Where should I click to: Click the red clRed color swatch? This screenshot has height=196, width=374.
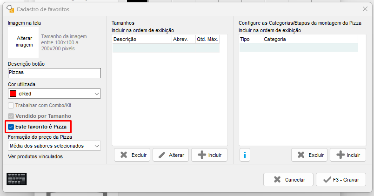[13, 94]
